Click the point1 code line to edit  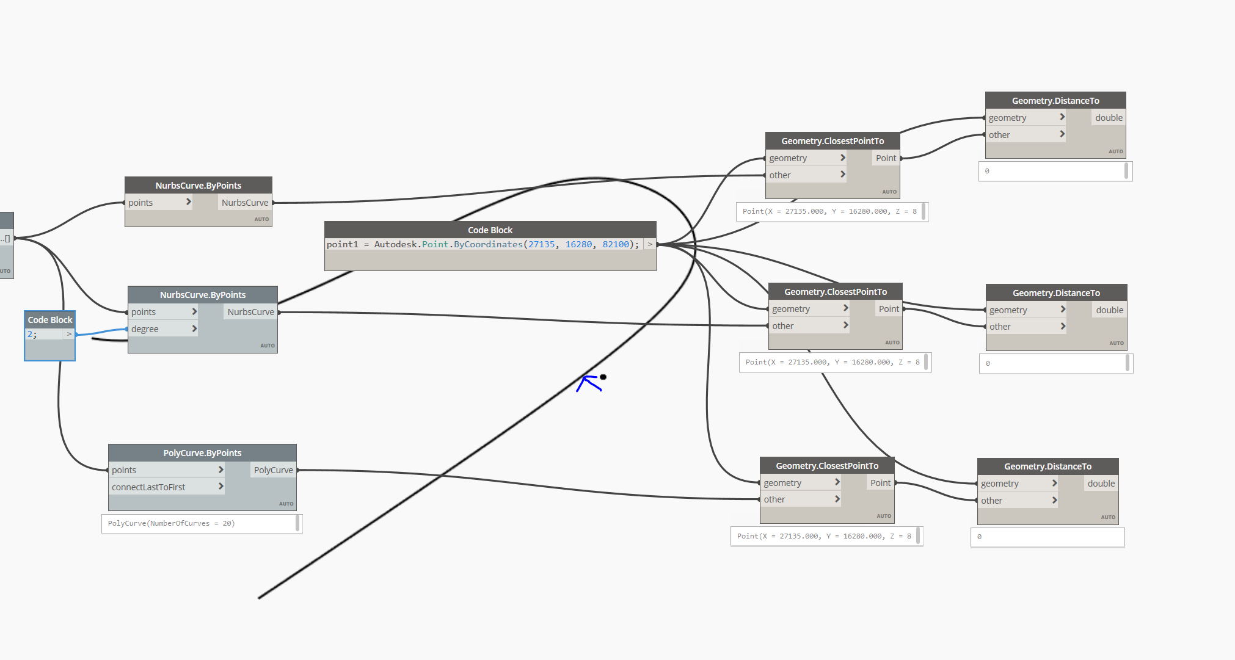tap(483, 244)
